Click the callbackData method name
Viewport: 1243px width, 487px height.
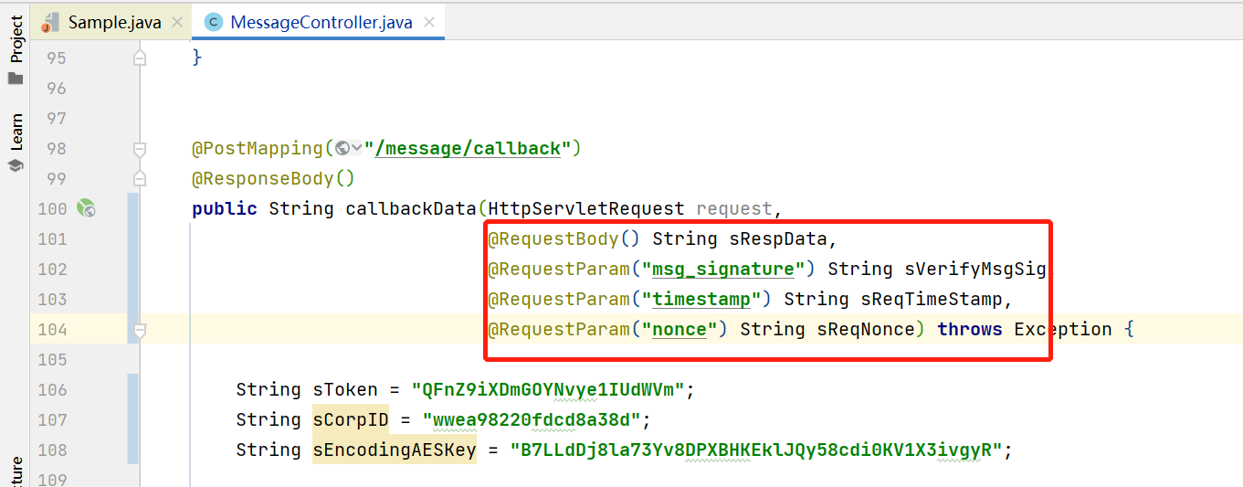(x=411, y=208)
